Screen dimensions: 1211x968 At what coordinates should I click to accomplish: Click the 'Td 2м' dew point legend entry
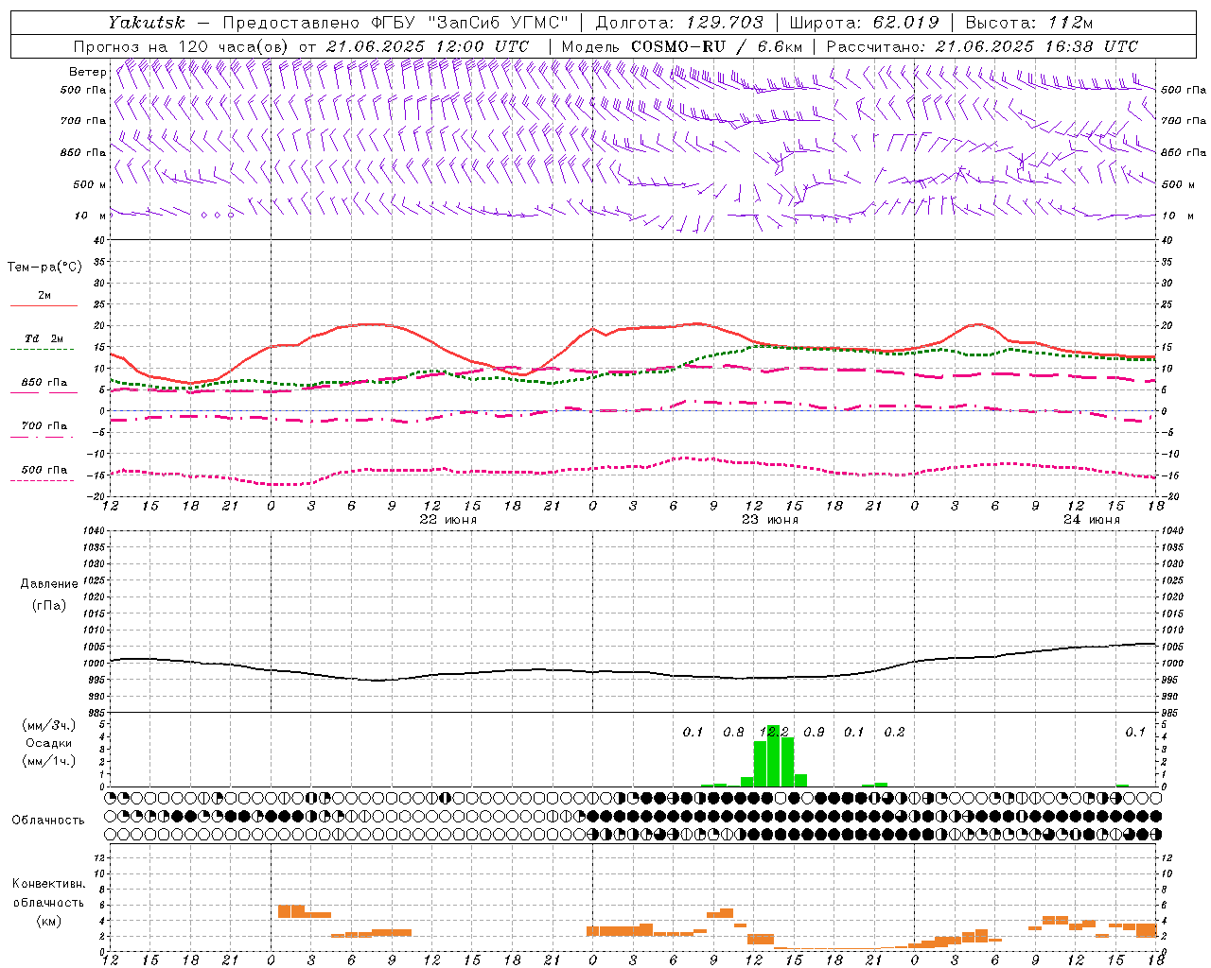tap(44, 338)
